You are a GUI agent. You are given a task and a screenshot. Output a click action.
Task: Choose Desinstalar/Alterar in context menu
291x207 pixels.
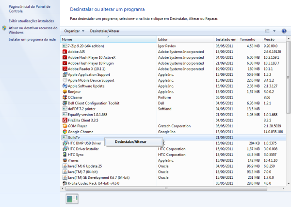[131, 141]
